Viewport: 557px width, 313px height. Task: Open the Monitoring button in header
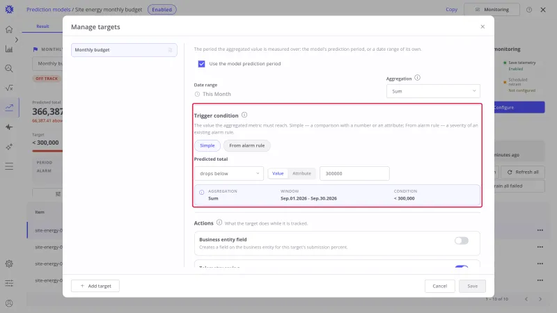pyautogui.click(x=492, y=10)
